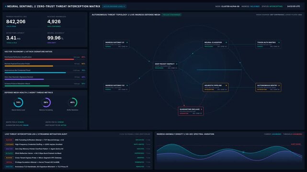Open the Deep Packet Inspect node card
This screenshot has width=307, height=172.
click(166, 66)
